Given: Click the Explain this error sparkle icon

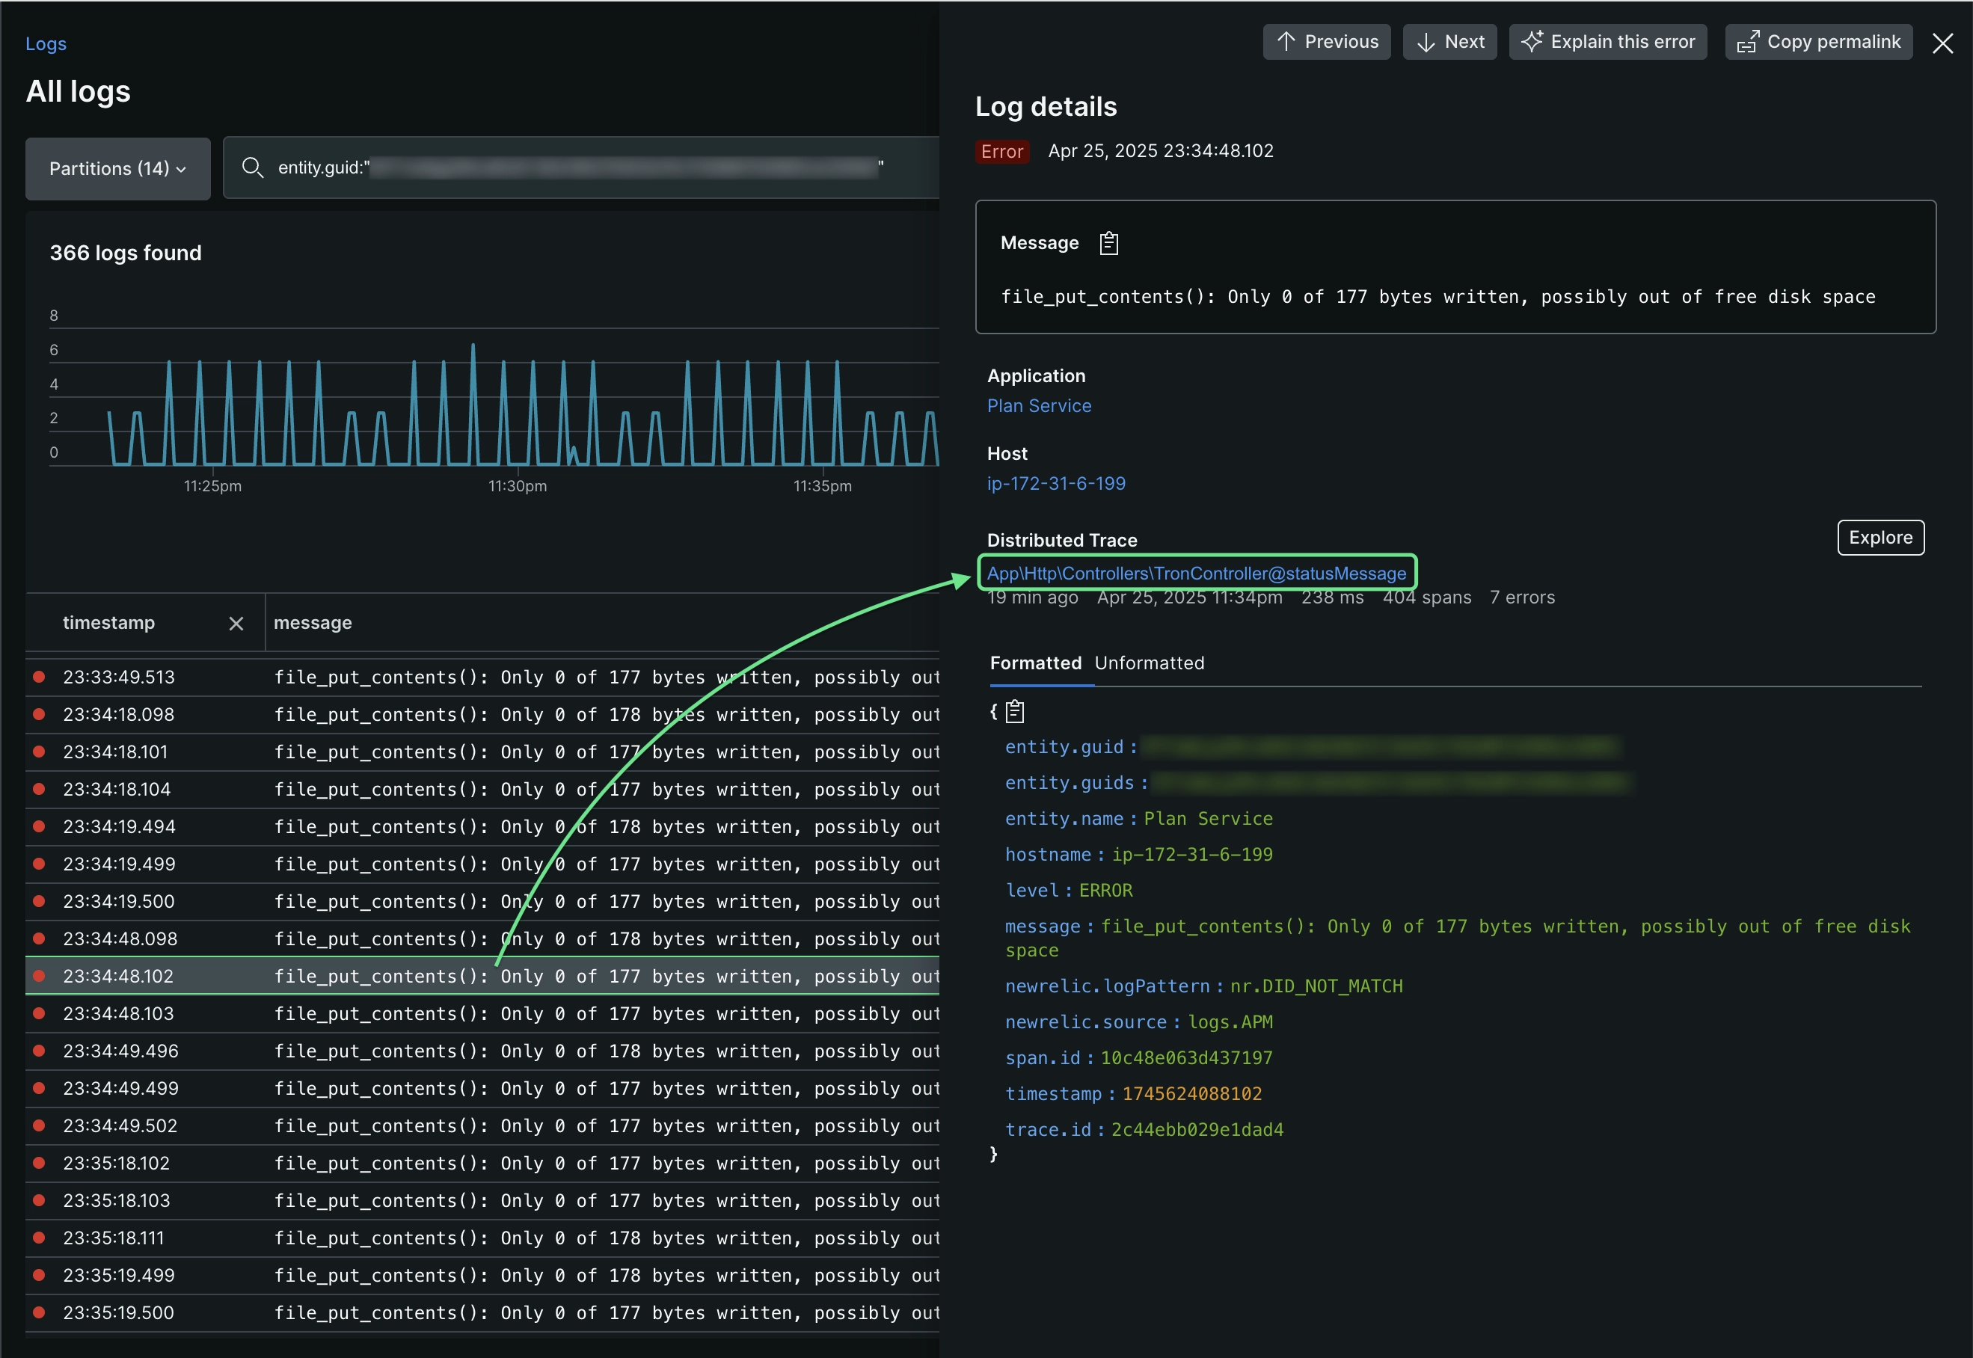Looking at the screenshot, I should (1533, 40).
